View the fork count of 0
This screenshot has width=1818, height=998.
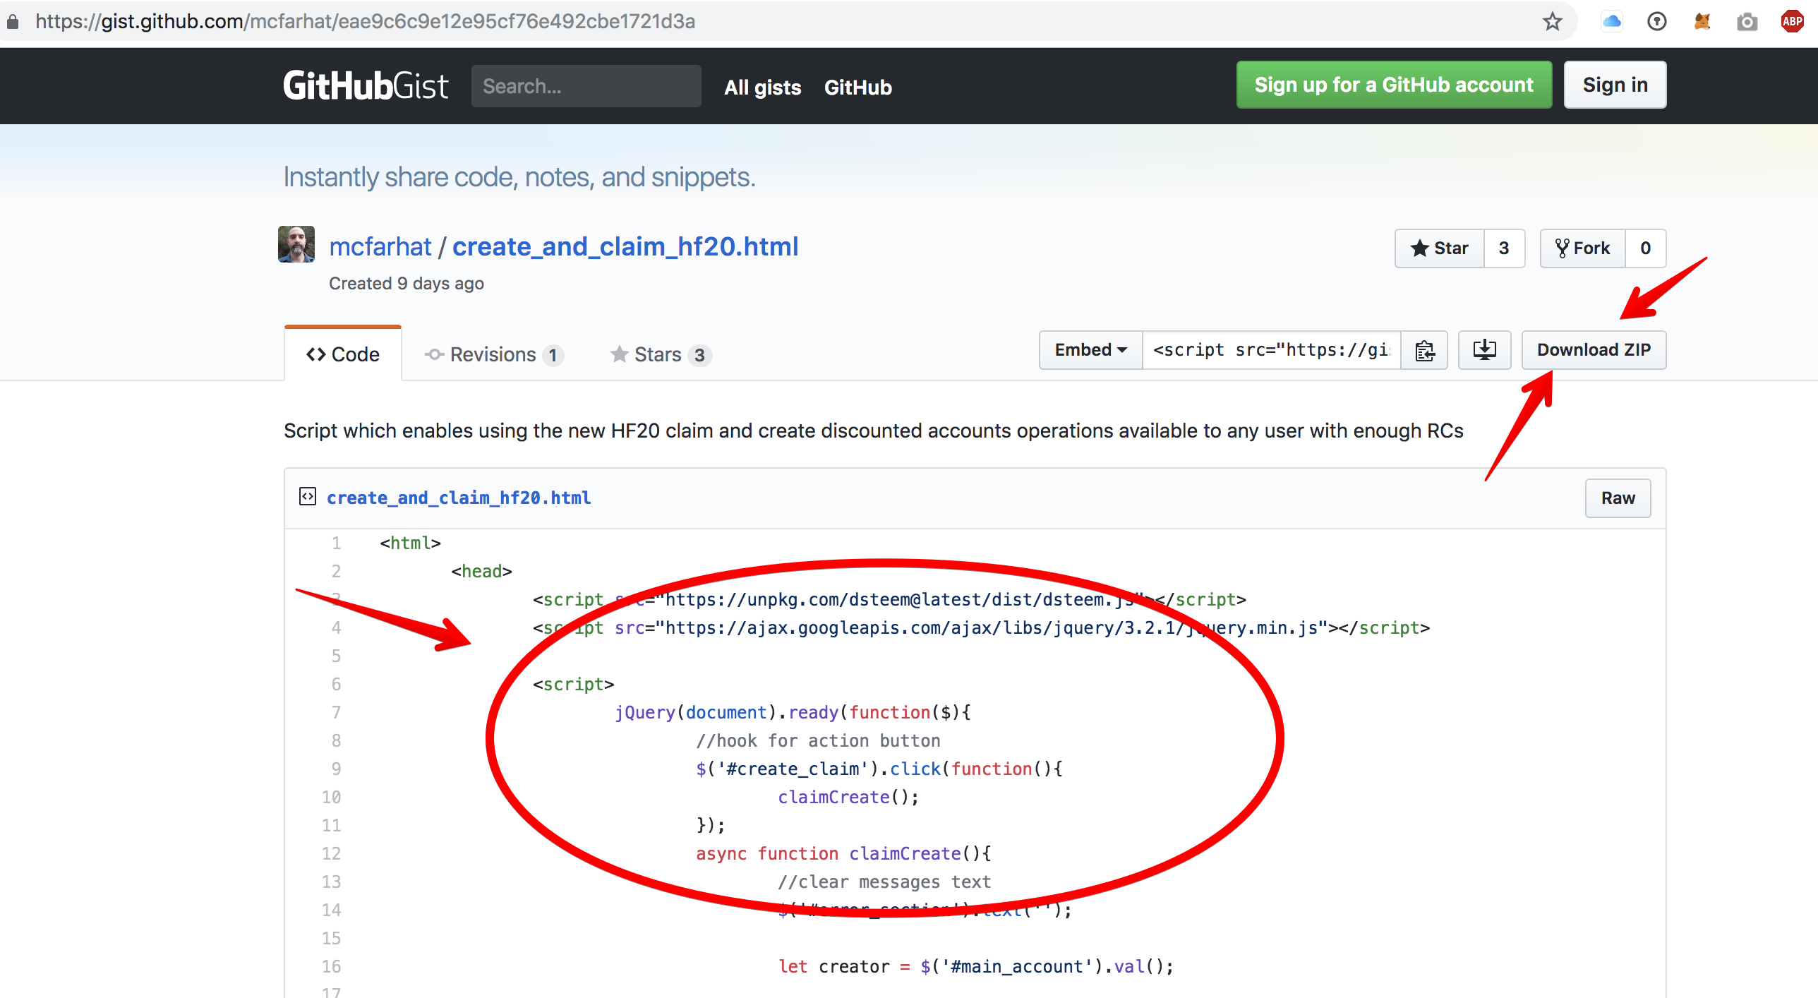coord(1646,248)
